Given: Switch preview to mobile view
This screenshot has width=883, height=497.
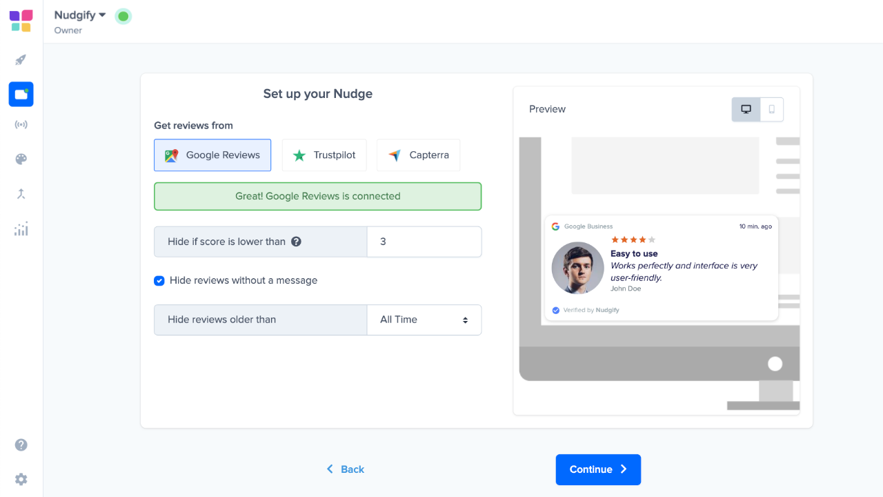Looking at the screenshot, I should (x=771, y=109).
